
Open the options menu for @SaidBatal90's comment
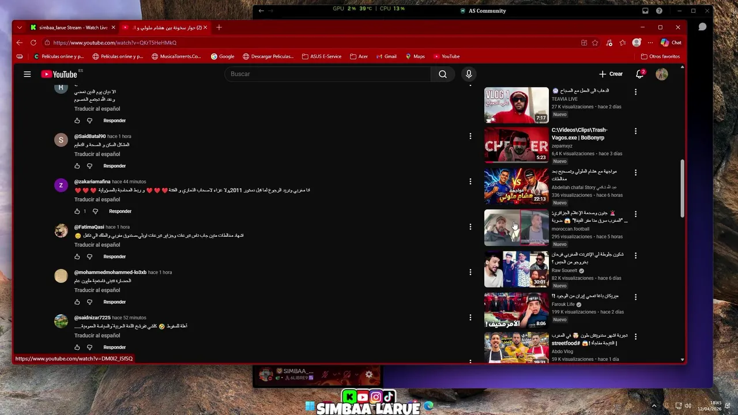[x=470, y=136]
